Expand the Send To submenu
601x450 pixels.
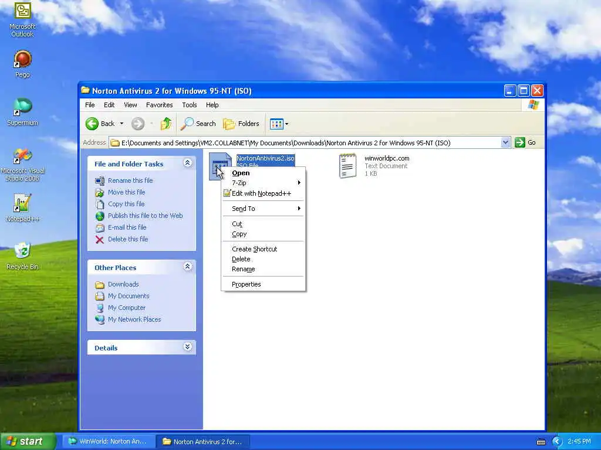[264, 209]
